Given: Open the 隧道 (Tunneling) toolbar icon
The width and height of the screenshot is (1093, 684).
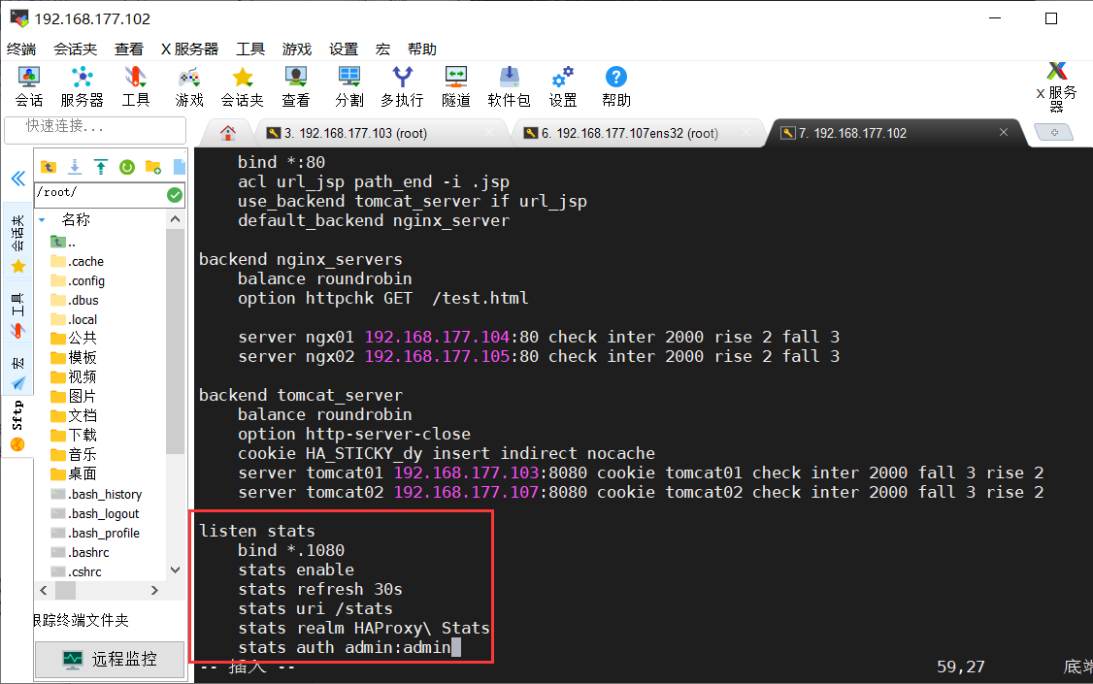Looking at the screenshot, I should click(x=456, y=86).
